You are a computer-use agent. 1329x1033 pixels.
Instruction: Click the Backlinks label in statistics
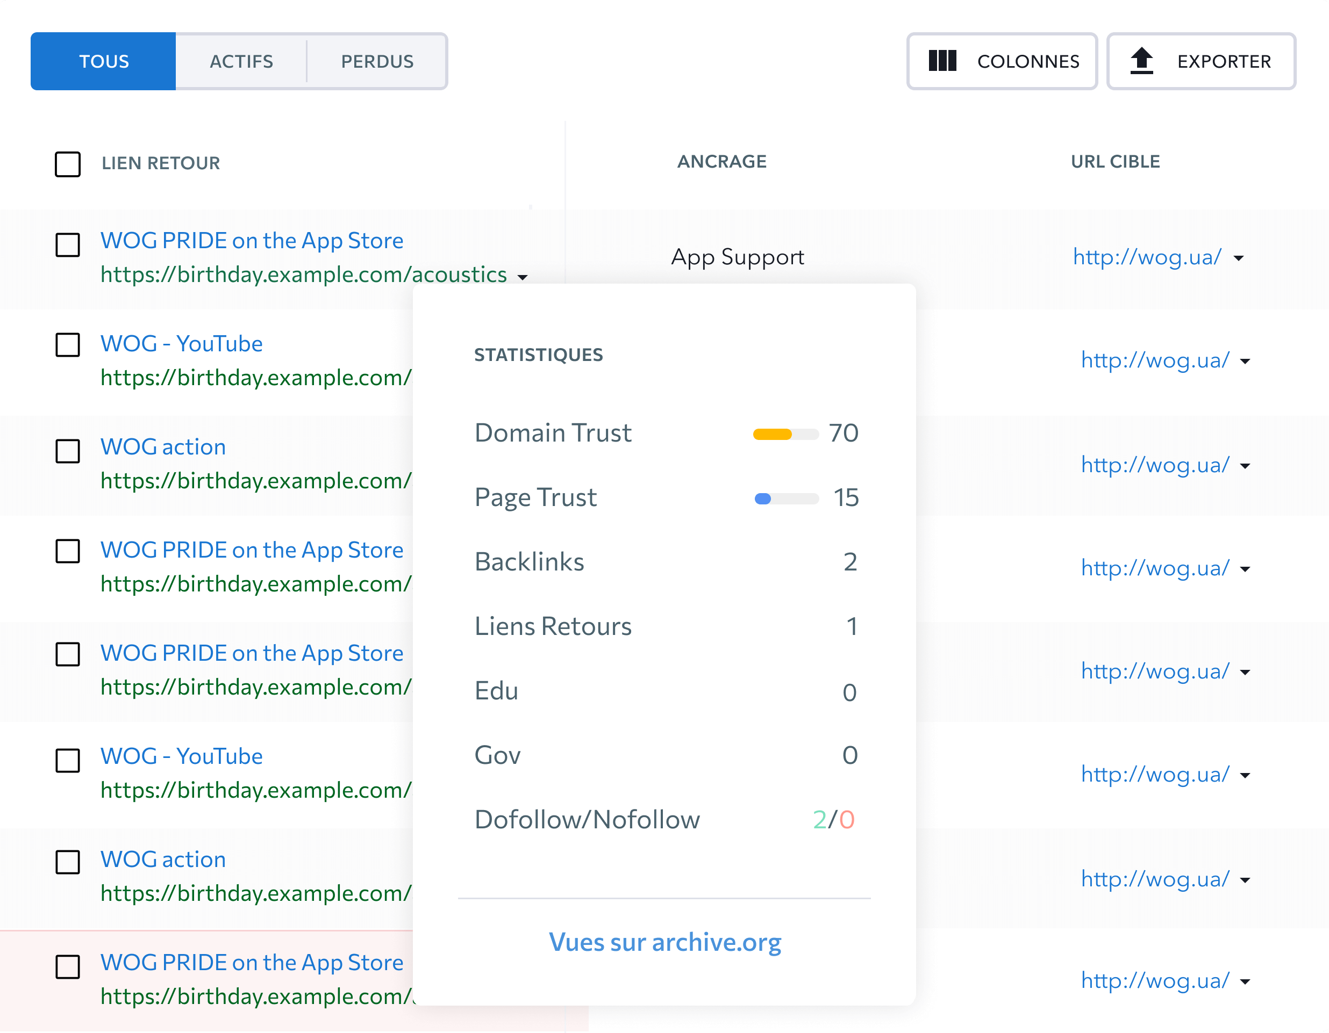530,562
